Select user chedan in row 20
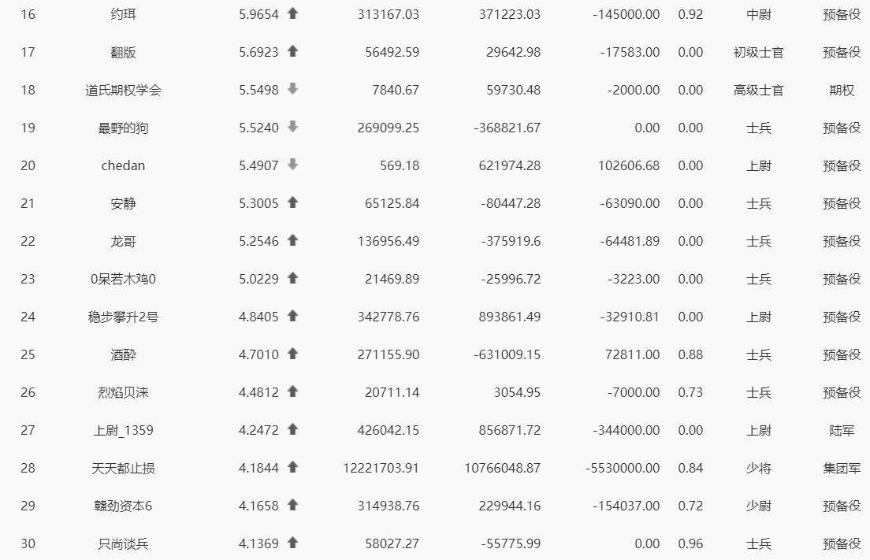 123,165
